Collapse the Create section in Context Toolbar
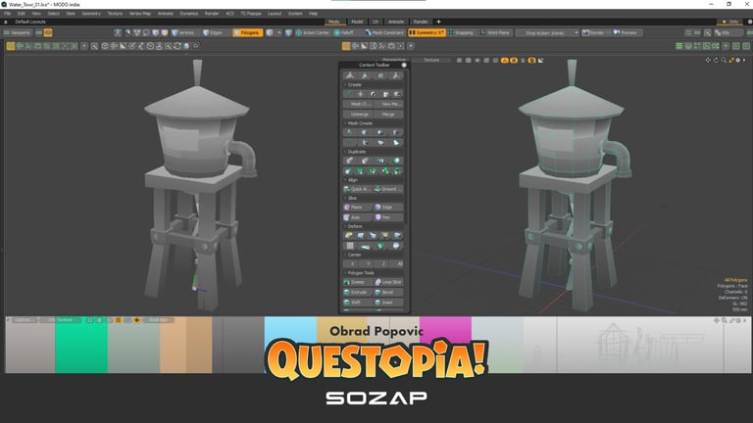 click(x=353, y=84)
